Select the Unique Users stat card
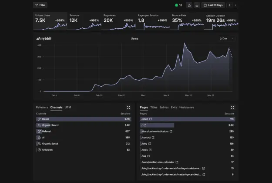272x183 pixels. pyautogui.click(x=50, y=21)
